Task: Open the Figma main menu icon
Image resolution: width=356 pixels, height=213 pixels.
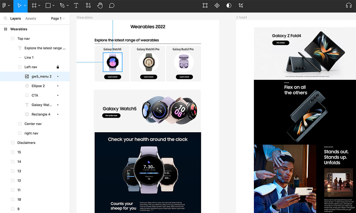Action: click(4, 5)
